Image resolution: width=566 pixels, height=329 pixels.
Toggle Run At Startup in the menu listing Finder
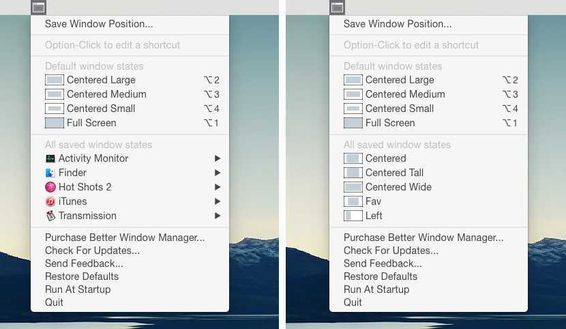(x=77, y=289)
